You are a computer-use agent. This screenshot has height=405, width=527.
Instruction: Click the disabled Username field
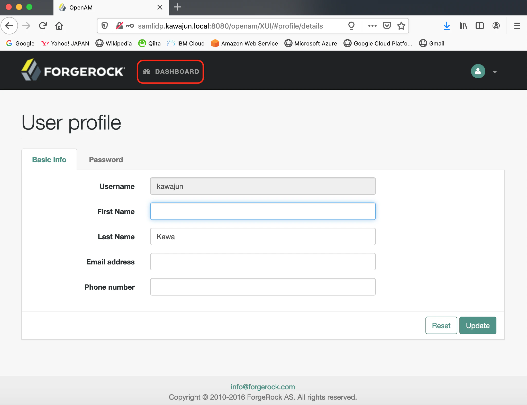[263, 186]
